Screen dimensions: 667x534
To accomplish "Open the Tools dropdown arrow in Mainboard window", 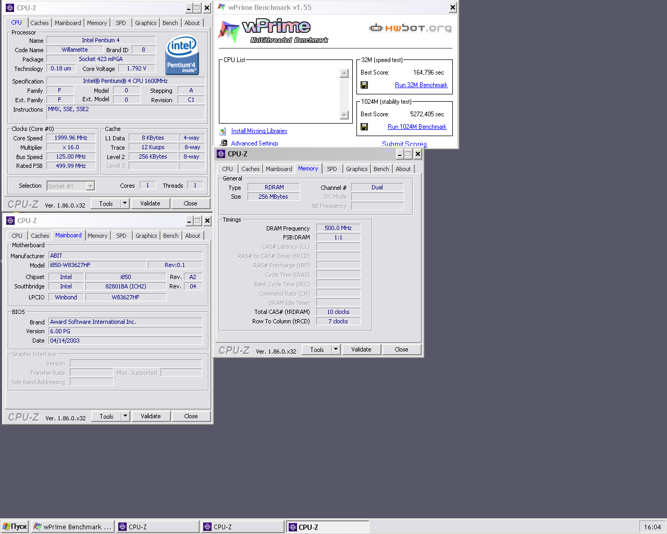I will coord(126,416).
